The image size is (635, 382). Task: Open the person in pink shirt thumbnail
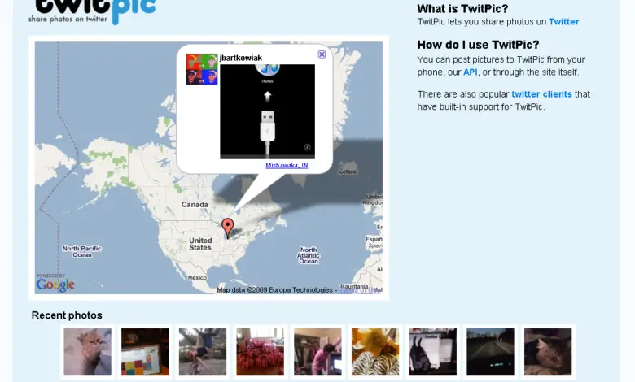317,352
